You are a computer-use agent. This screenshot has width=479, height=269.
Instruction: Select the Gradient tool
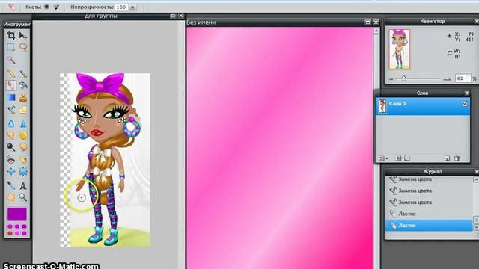11,98
